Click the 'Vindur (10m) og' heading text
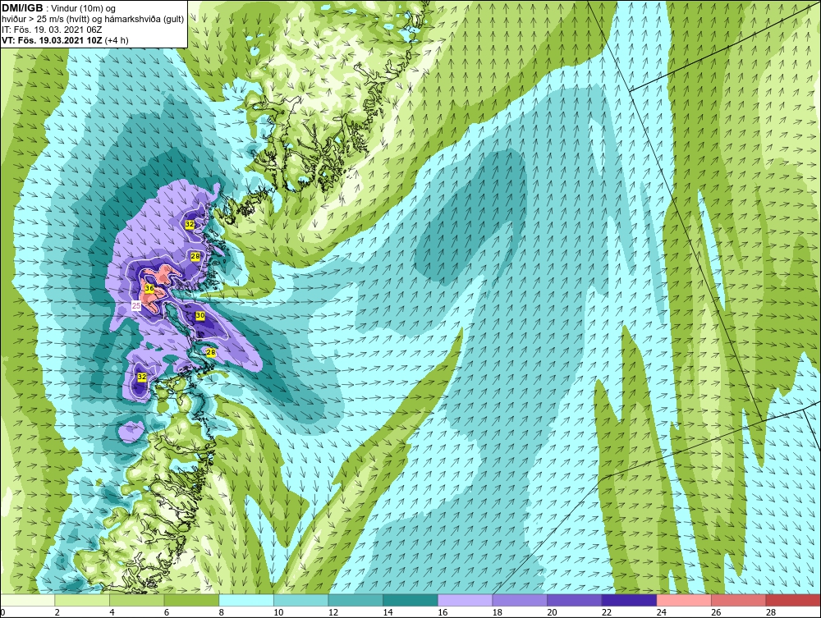The image size is (821, 618). click(84, 9)
